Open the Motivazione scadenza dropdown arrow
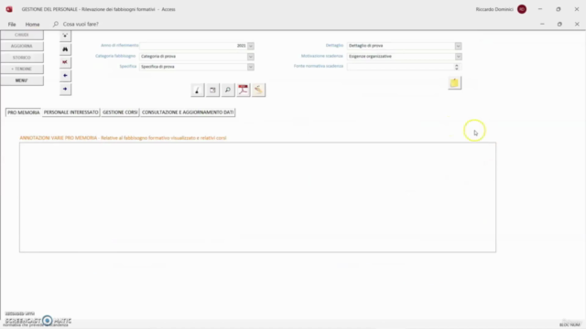586x329 pixels. click(458, 57)
